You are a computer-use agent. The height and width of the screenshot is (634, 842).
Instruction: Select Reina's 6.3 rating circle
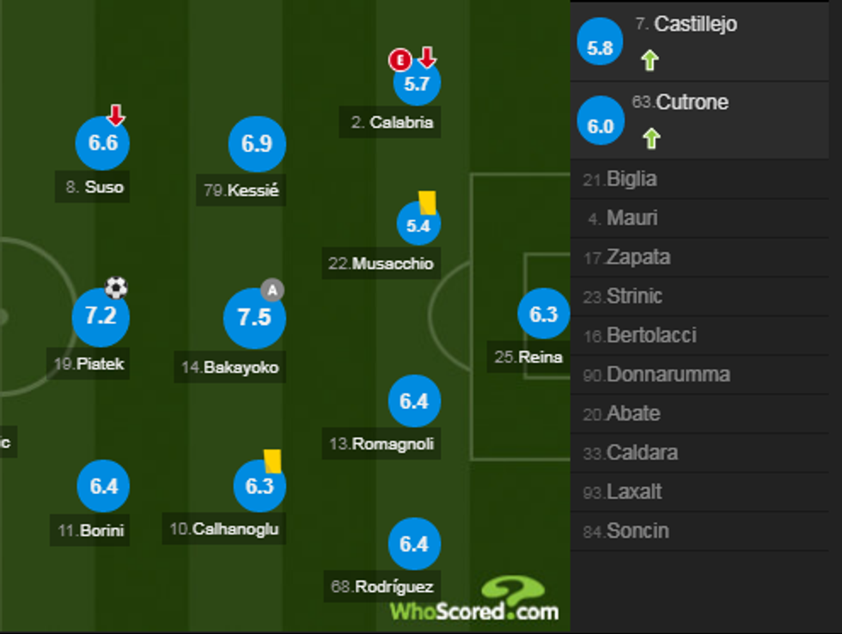pyautogui.click(x=544, y=314)
